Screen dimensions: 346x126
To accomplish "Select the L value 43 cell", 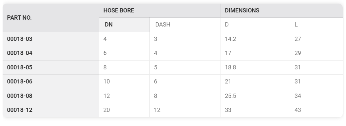I will [x=317, y=110].
